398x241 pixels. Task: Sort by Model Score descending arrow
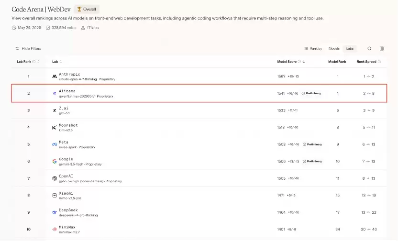tap(304, 62)
